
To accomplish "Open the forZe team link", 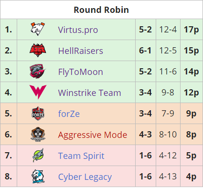I will click(x=69, y=114).
